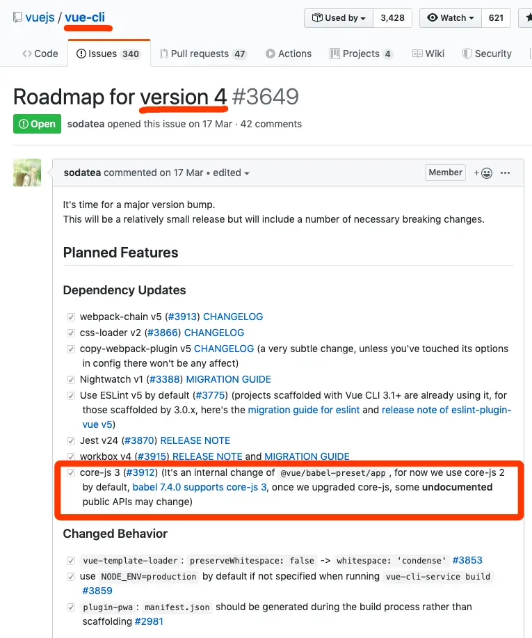
Task: Click the Security shield icon
Action: [467, 54]
